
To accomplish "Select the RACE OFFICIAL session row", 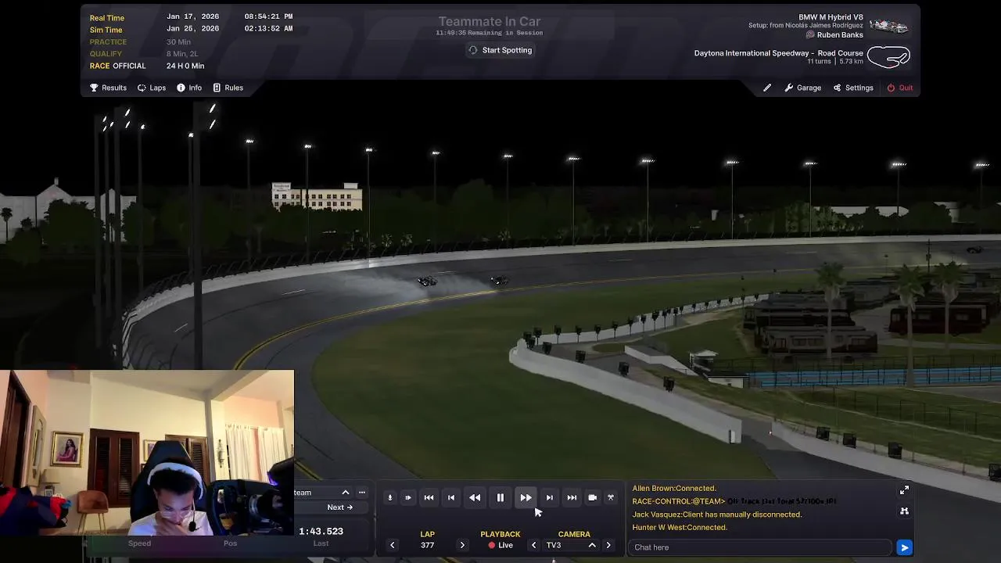I will pos(146,66).
